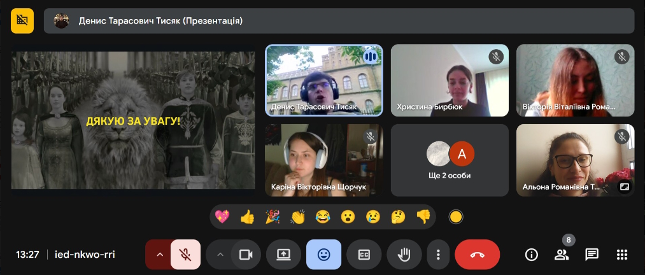
Task: Unmute your microphone
Action: tap(185, 255)
